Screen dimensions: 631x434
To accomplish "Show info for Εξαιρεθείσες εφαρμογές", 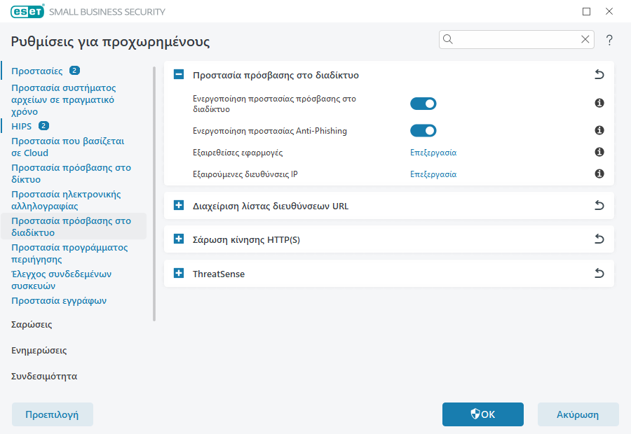I will coord(599,152).
